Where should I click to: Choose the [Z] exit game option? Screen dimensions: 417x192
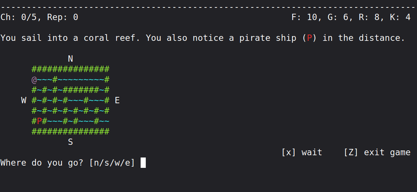377,152
